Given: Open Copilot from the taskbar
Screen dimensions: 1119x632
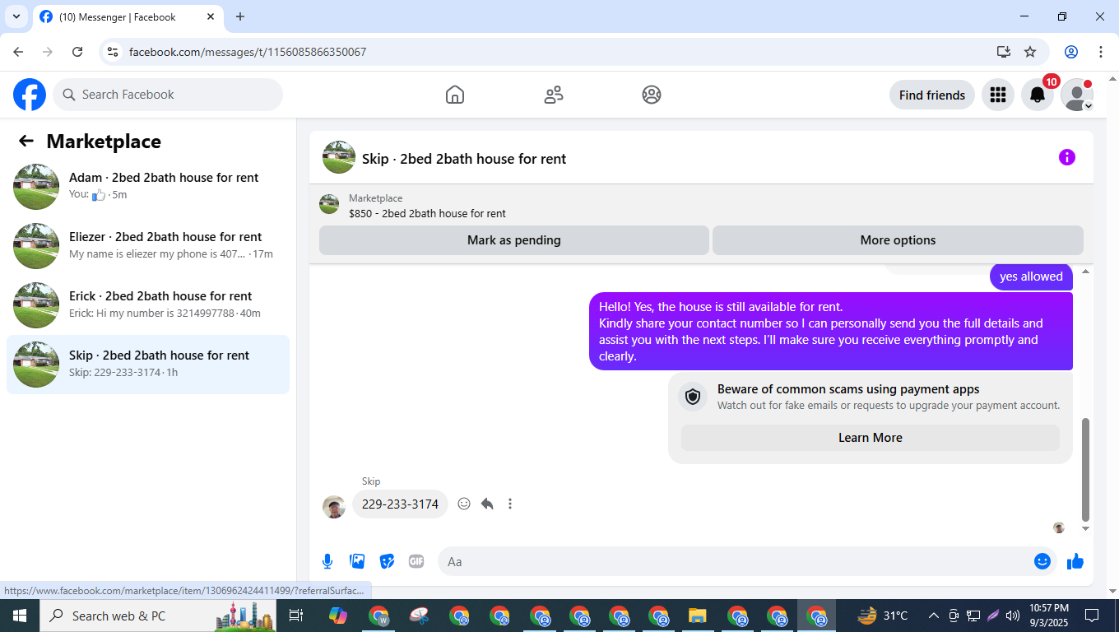Looking at the screenshot, I should point(338,616).
